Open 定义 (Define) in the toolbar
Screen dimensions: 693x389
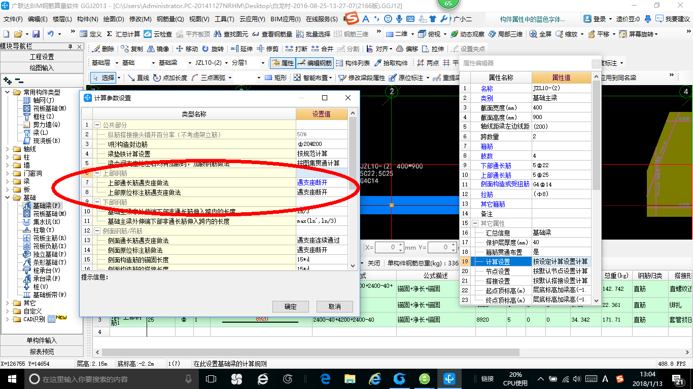91,34
